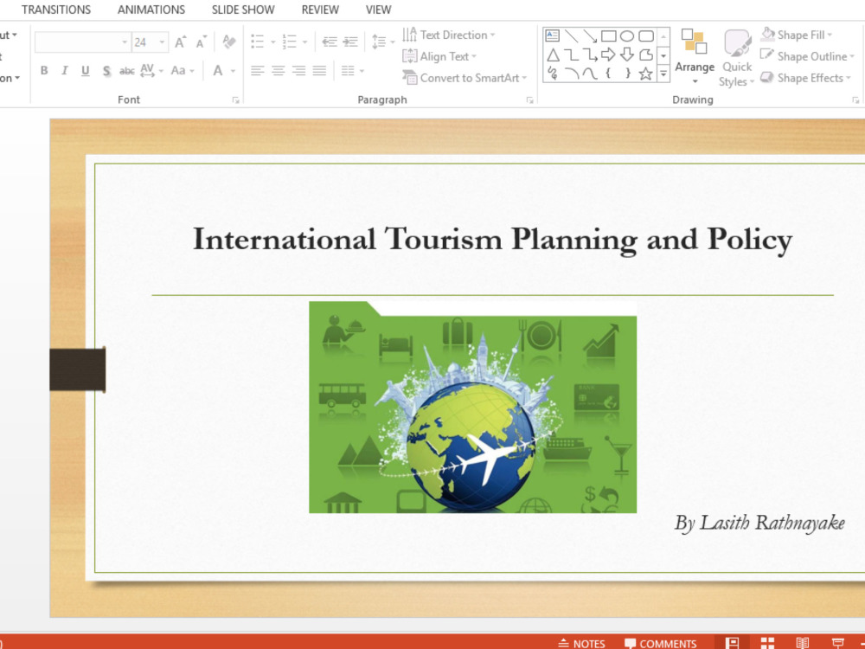Switch to Slide Sorter view
The width and height of the screenshot is (865, 649).
767,643
